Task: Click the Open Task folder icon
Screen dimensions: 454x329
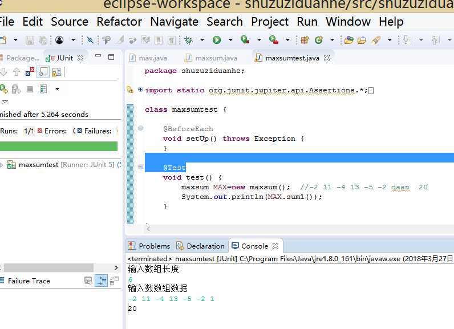Action: tap(362, 40)
